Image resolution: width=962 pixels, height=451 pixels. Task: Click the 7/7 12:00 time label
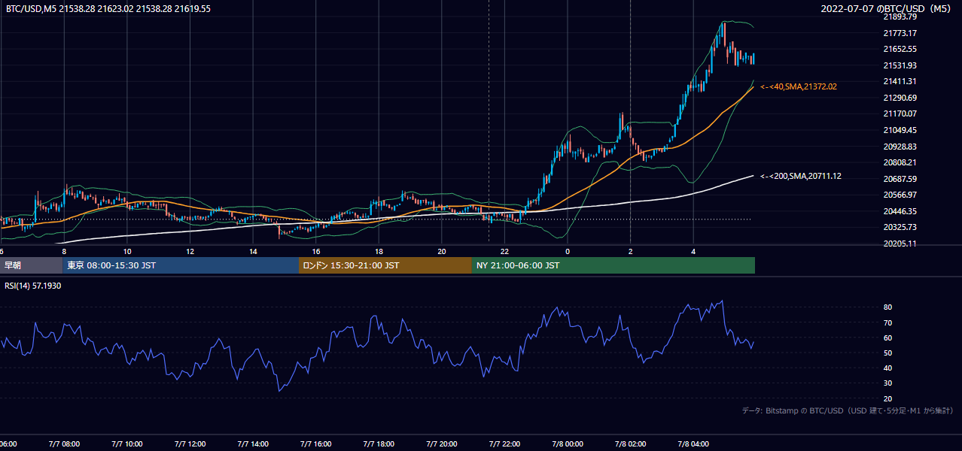(190, 444)
